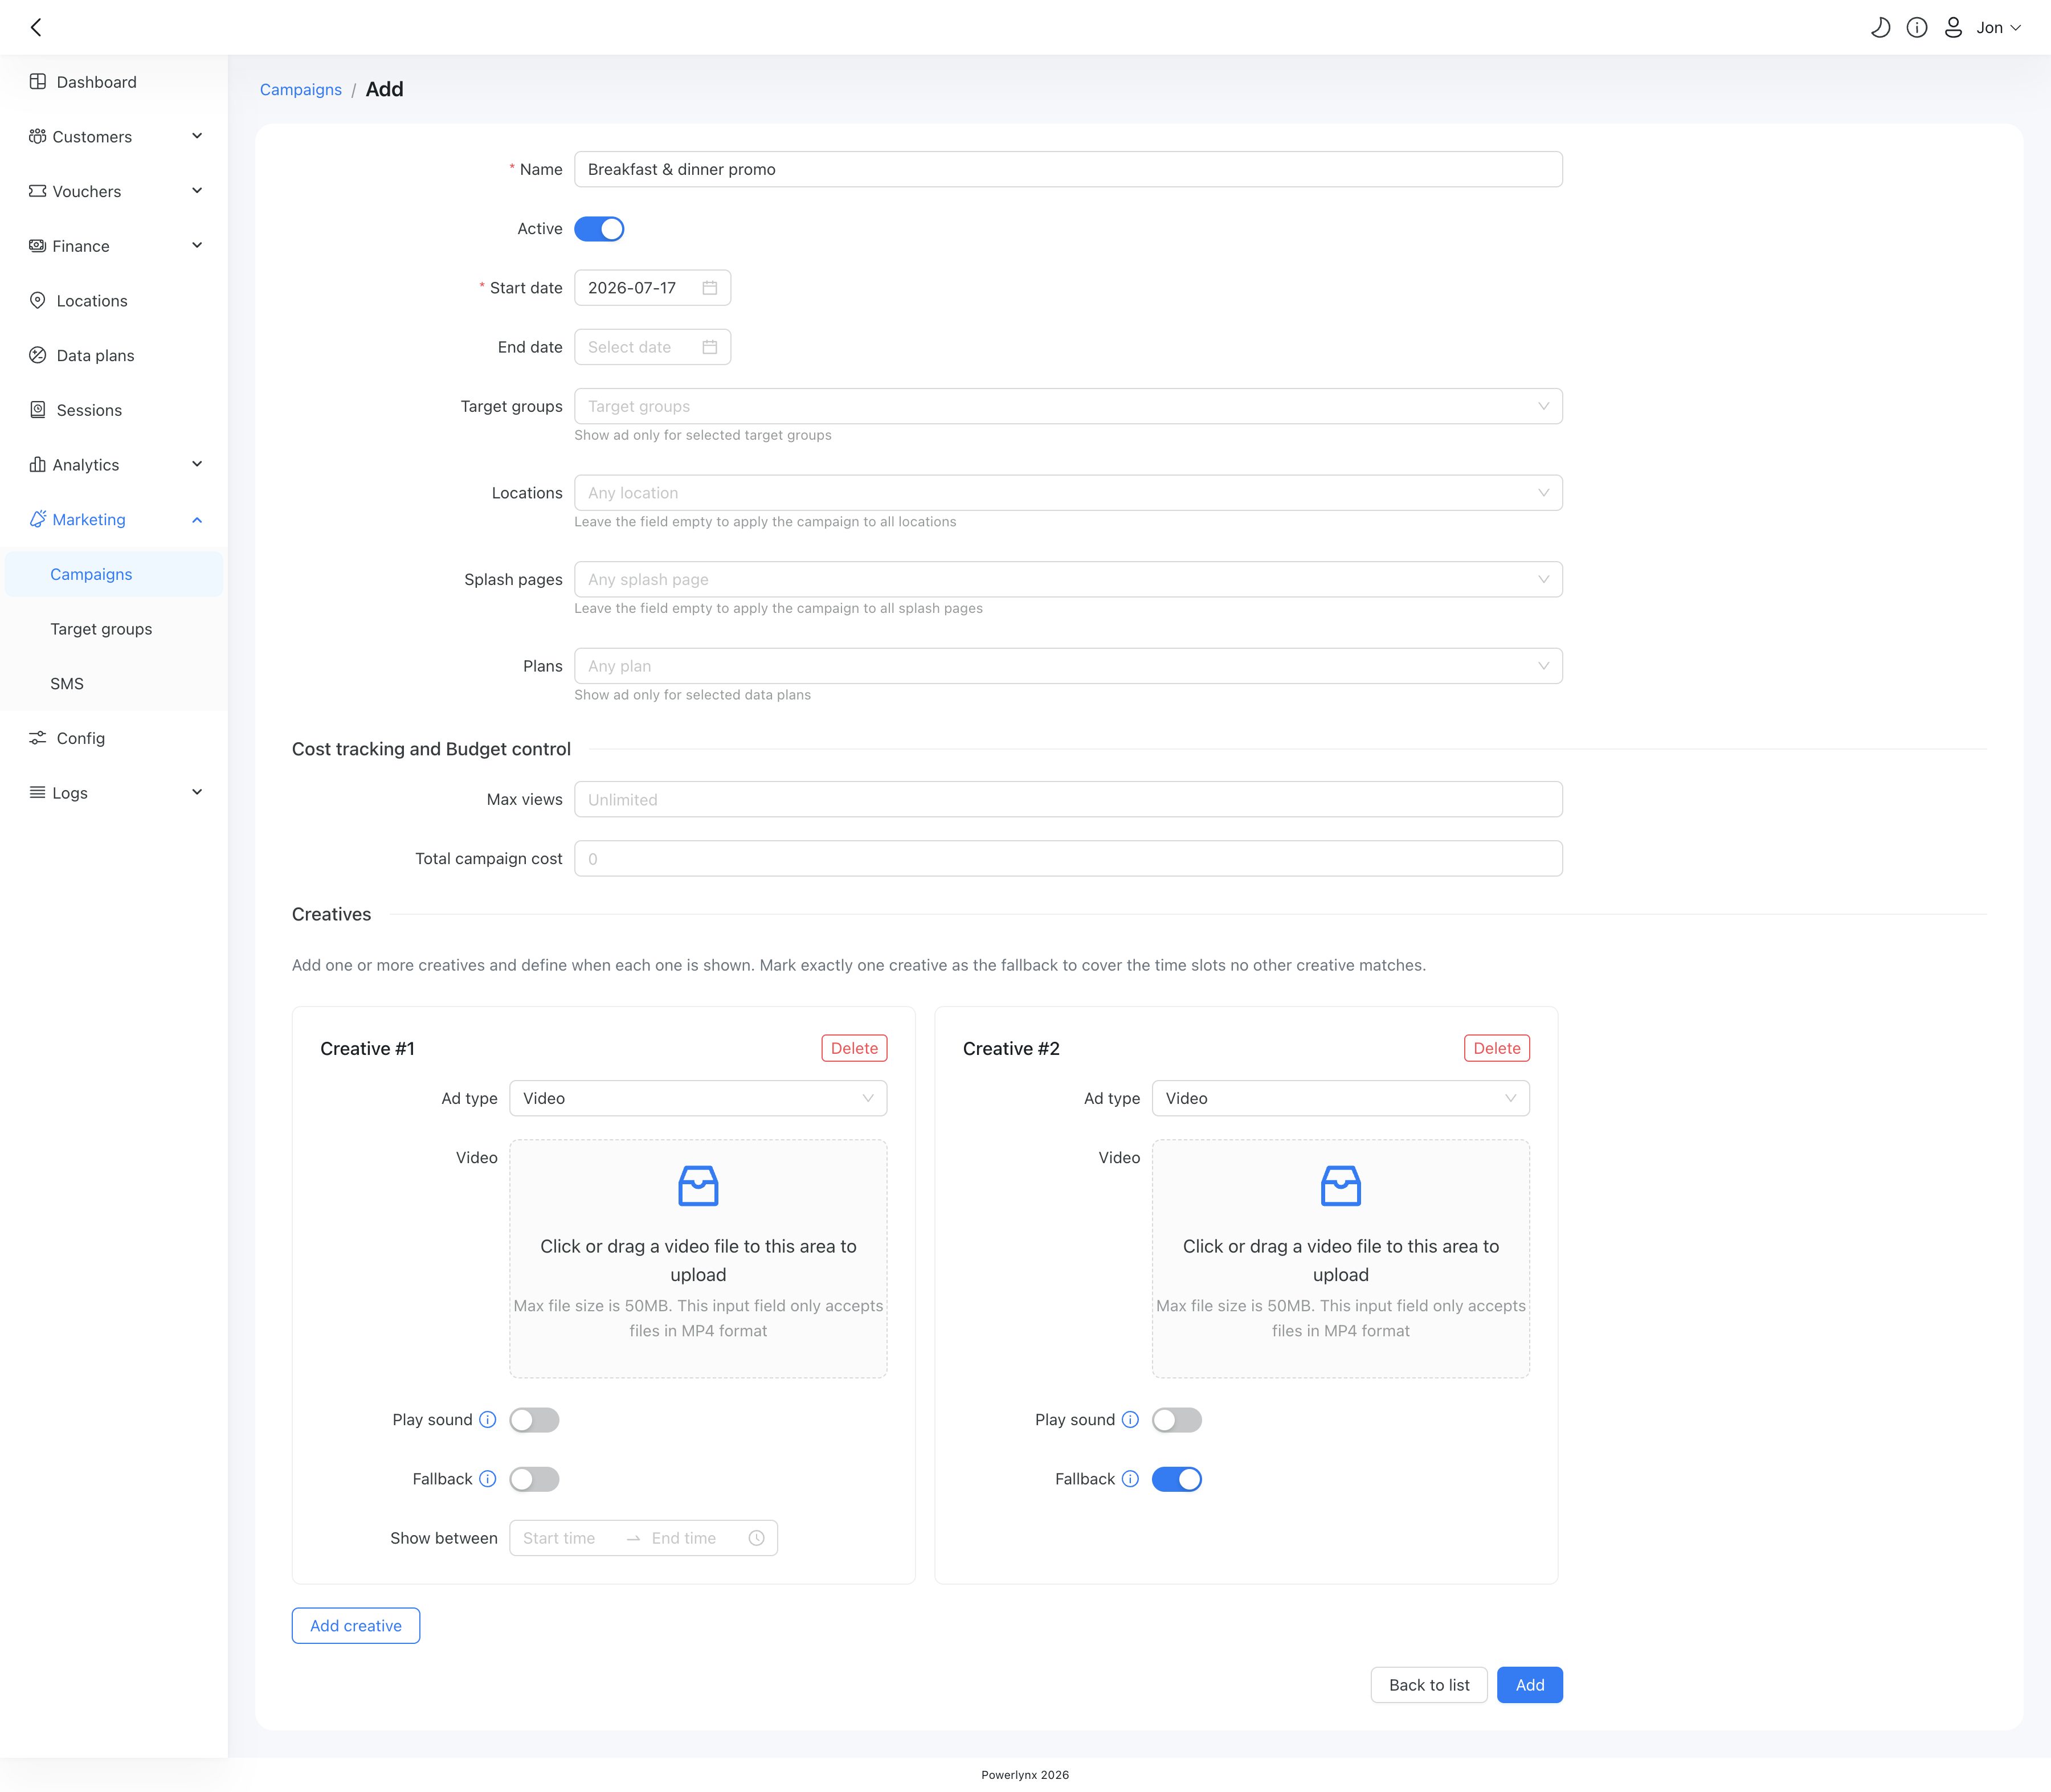Click the Data plans icon
The height and width of the screenshot is (1792, 2051).
click(x=38, y=355)
